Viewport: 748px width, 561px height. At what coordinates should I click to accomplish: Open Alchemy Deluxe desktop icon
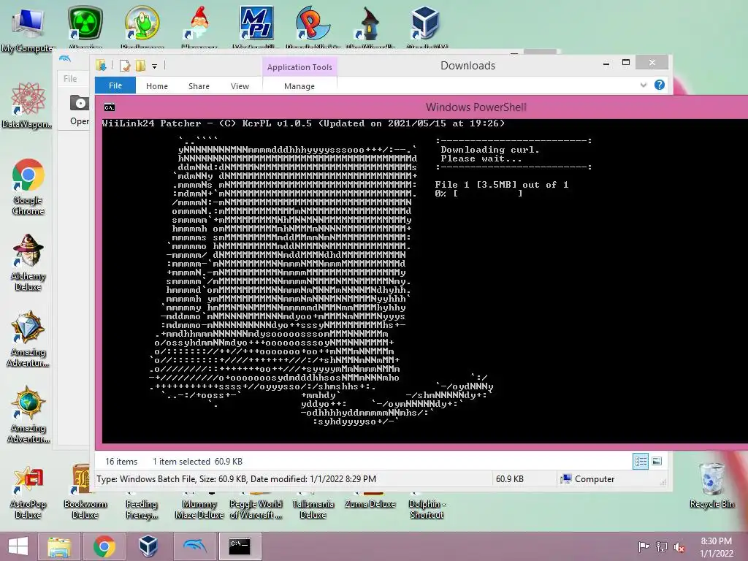pos(28,262)
